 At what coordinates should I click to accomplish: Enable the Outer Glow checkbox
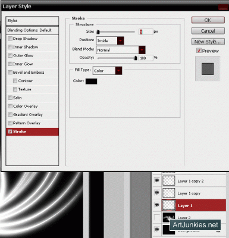[x=10, y=55]
